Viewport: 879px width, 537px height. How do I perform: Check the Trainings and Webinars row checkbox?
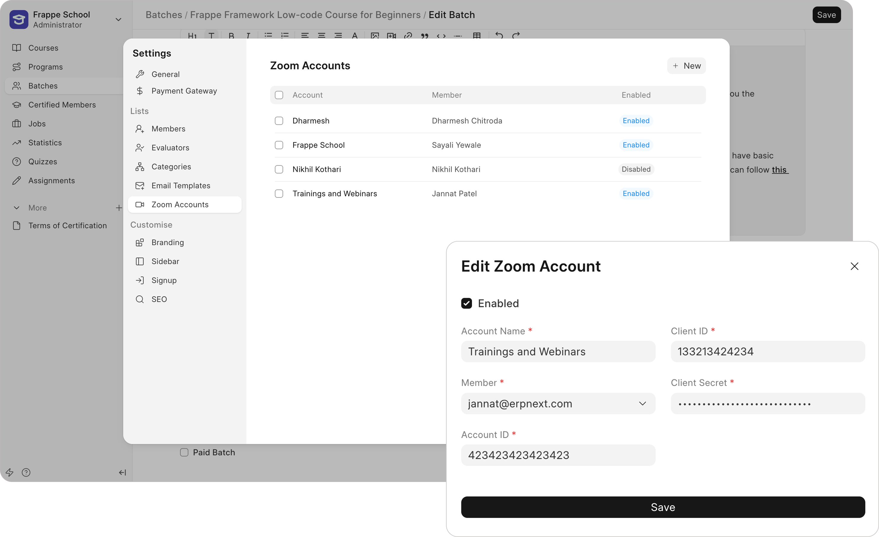(279, 193)
